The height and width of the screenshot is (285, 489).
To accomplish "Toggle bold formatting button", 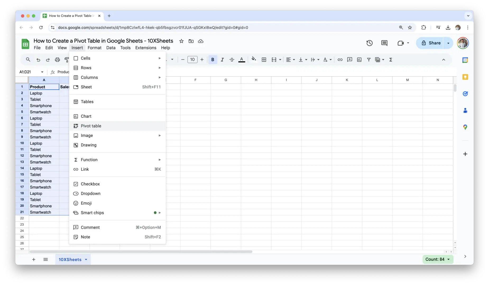I will pos(213,60).
